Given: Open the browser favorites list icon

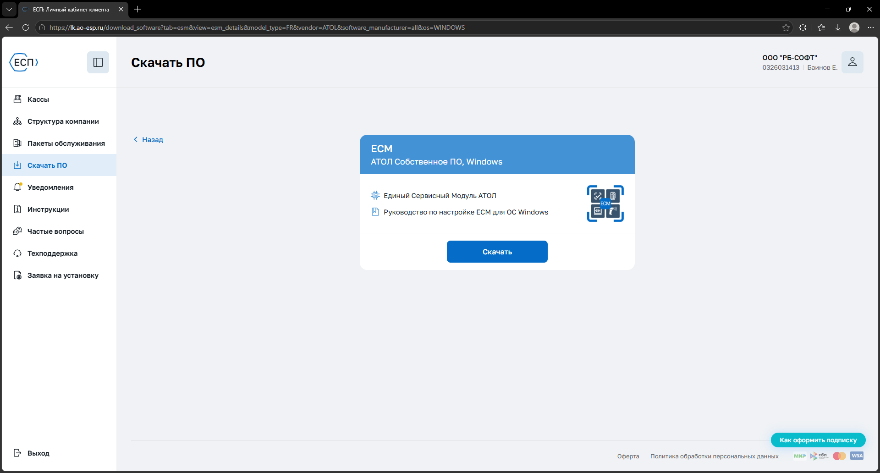Looking at the screenshot, I should tap(821, 27).
